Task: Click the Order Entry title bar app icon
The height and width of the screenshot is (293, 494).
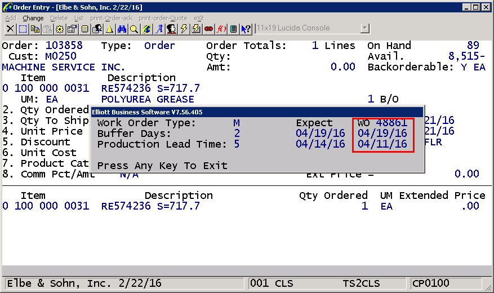Action: (x=7, y=7)
